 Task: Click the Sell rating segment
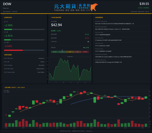pos(78,52)
